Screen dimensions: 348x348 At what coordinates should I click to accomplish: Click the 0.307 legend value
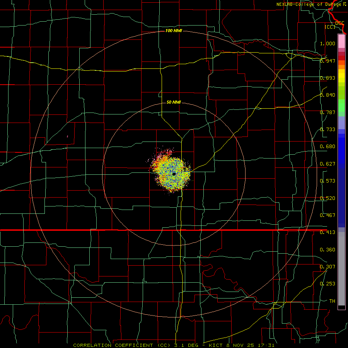click(328, 267)
